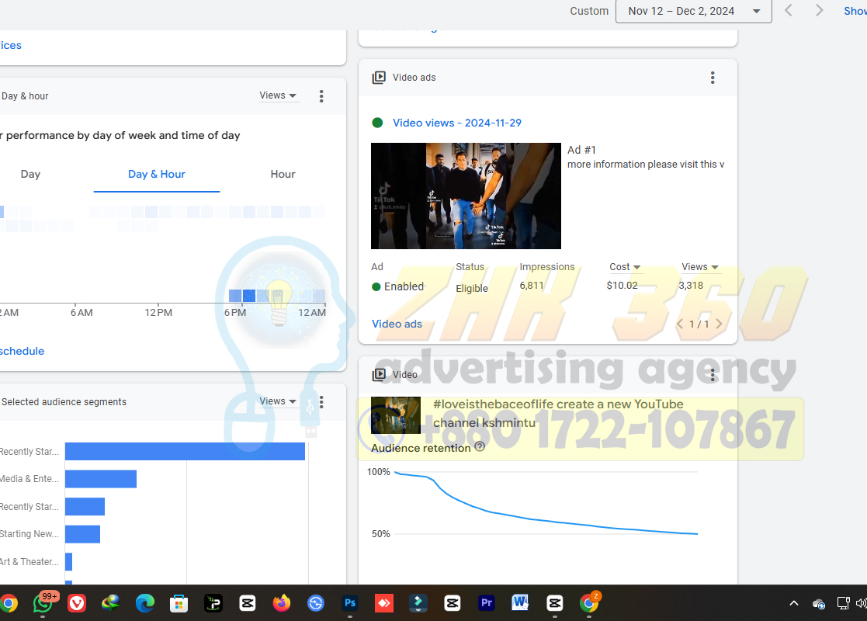Click the 6 AM axis label
This screenshot has height=621, width=867.
pos(81,312)
